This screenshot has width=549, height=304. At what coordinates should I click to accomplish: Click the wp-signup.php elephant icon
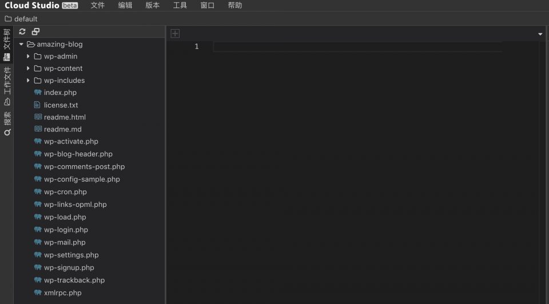(x=38, y=267)
